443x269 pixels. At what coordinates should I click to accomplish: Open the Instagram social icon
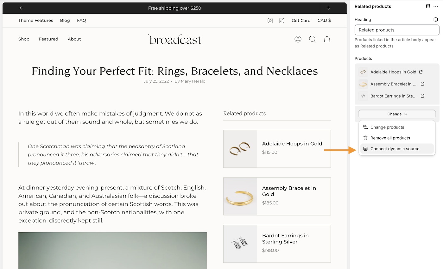270,21
